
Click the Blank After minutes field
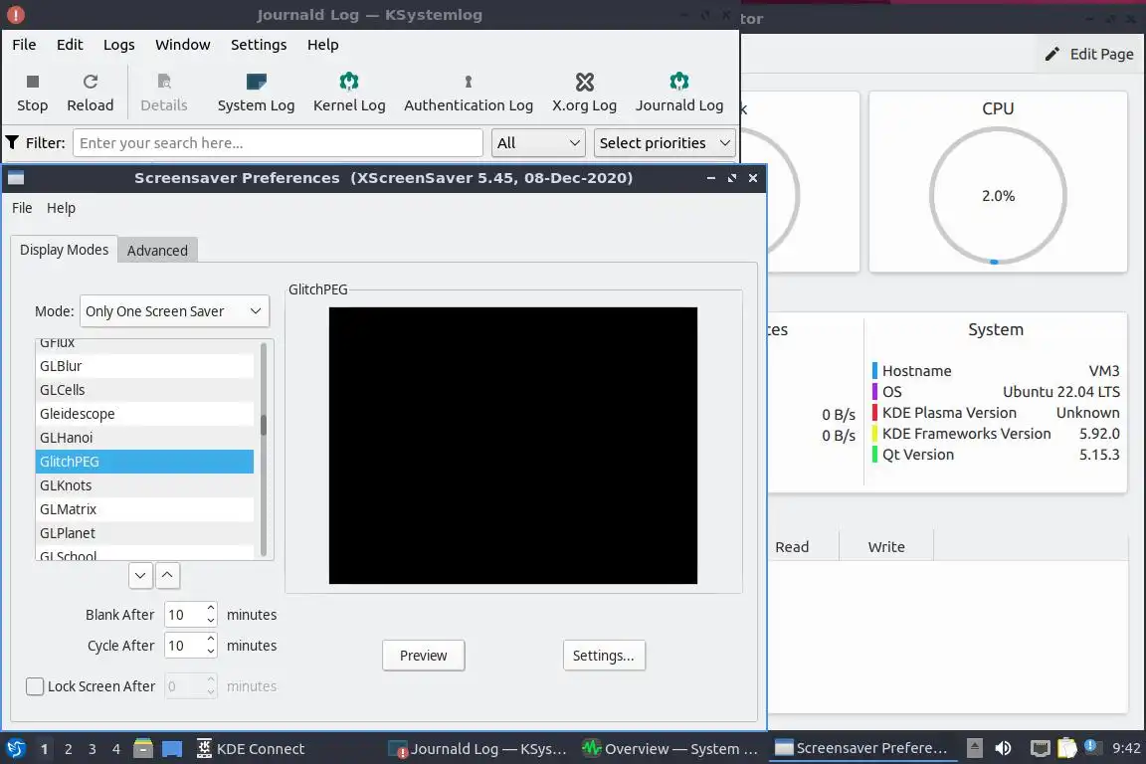pyautogui.click(x=190, y=615)
